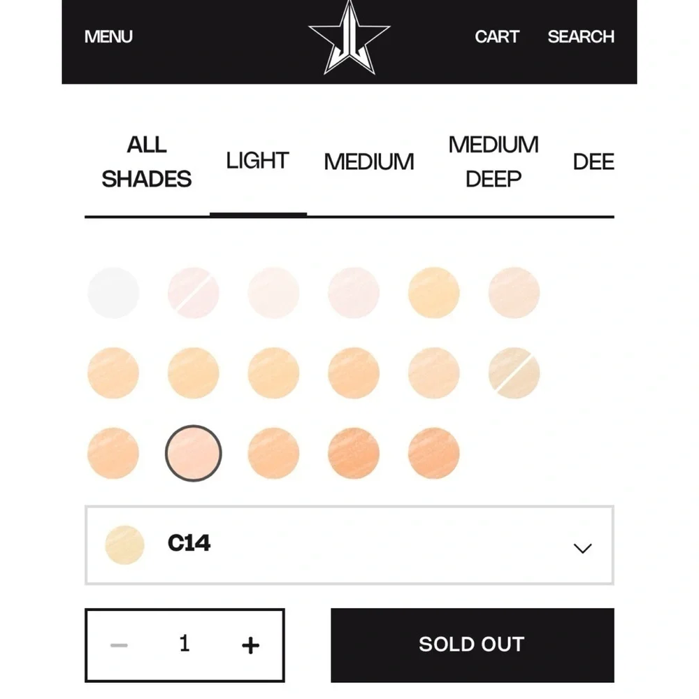This screenshot has width=699, height=699.
Task: Click the quantity field showing 1
Action: [x=185, y=644]
